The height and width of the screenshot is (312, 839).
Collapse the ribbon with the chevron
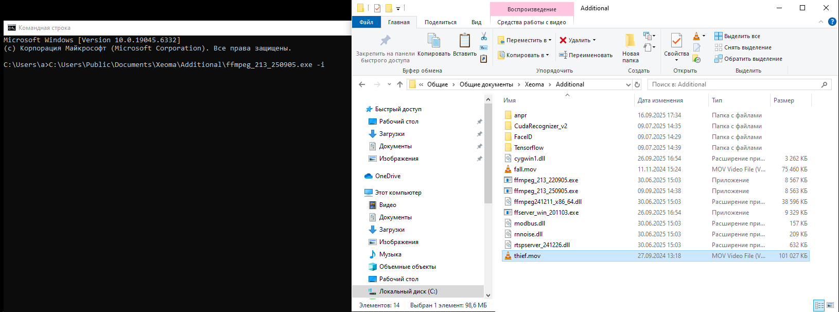pyautogui.click(x=821, y=22)
